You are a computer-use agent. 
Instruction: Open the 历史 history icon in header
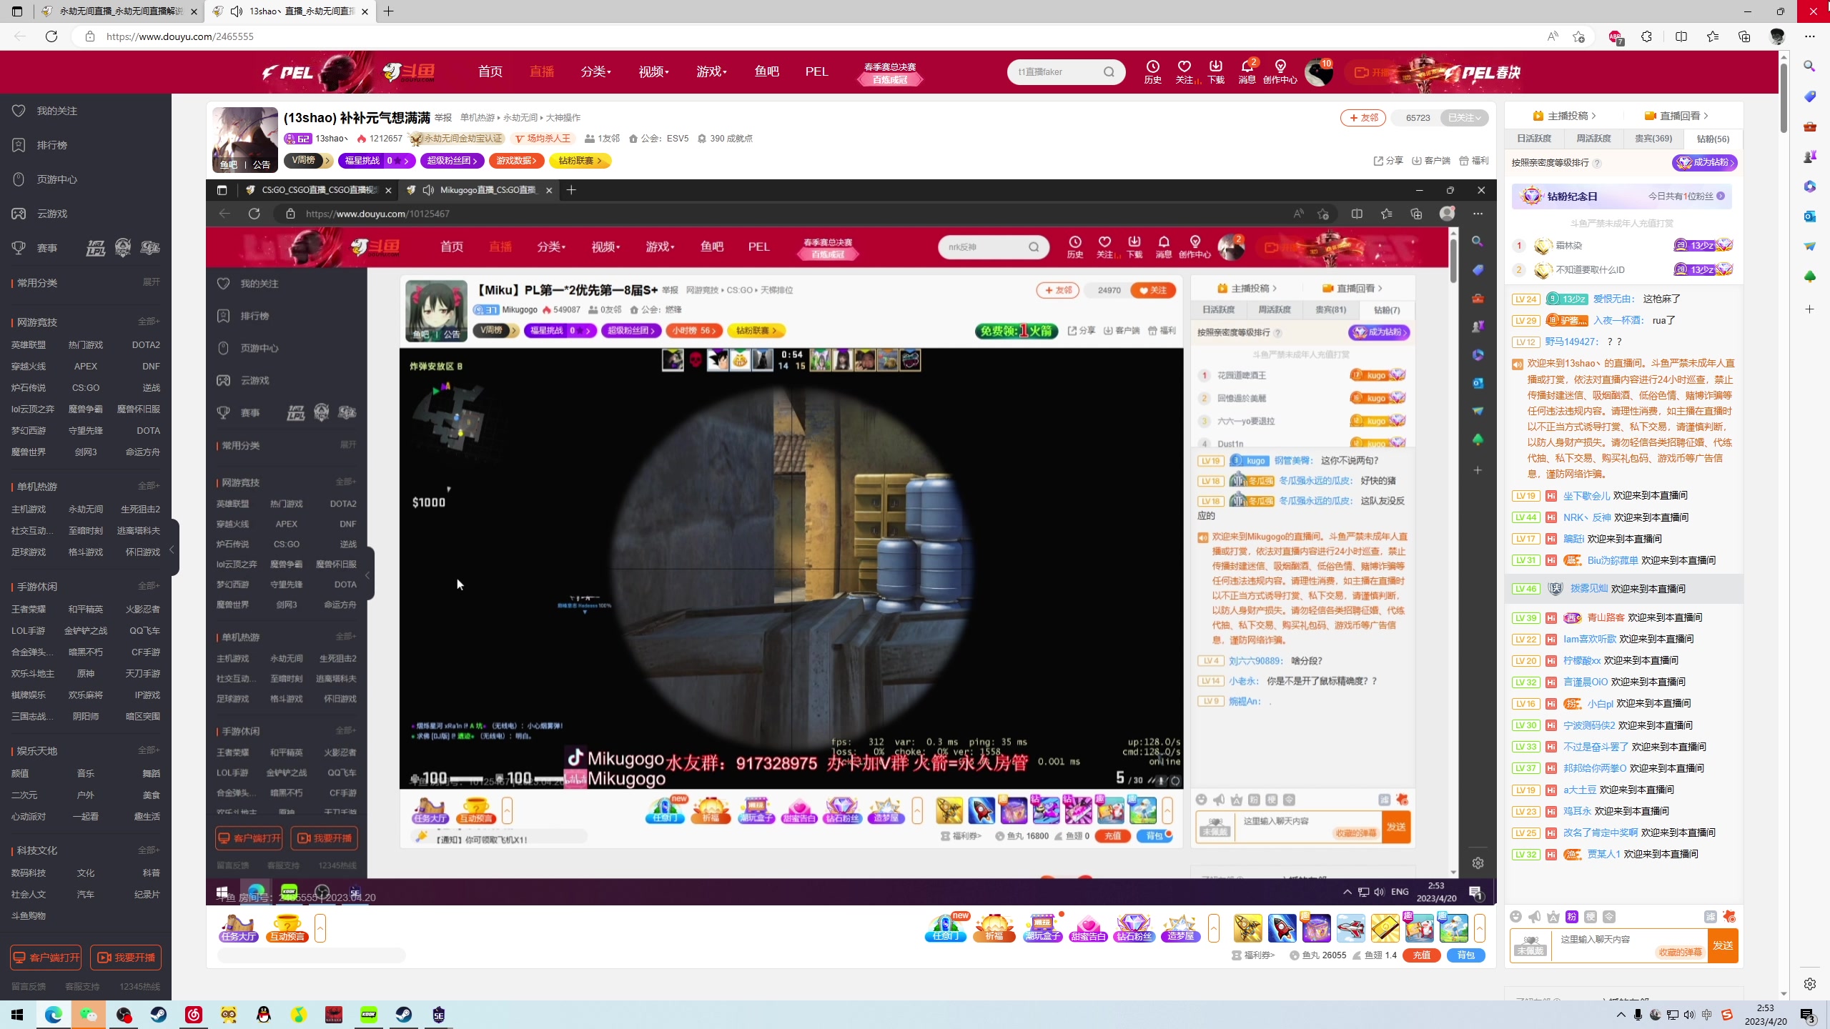[1152, 71]
